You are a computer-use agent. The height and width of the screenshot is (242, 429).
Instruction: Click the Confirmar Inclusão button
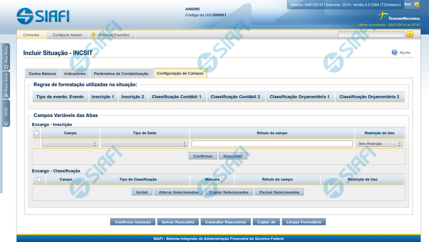(133, 222)
